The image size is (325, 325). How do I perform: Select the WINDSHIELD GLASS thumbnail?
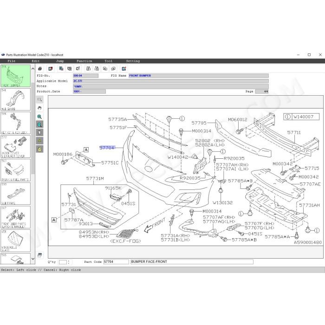tap(15, 240)
